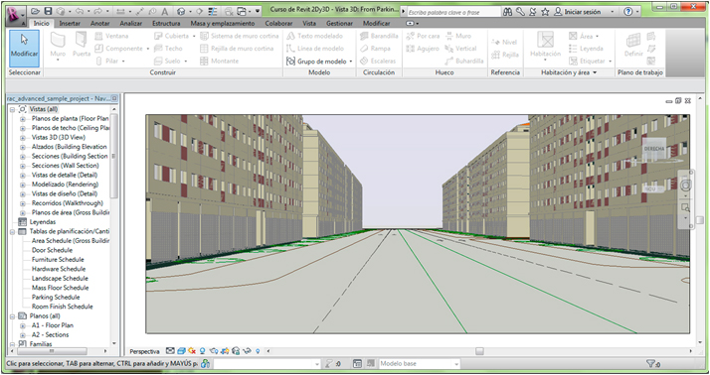Switch to the Insertar ribbon tab
Viewport: 710px width, 375px height.
point(70,23)
